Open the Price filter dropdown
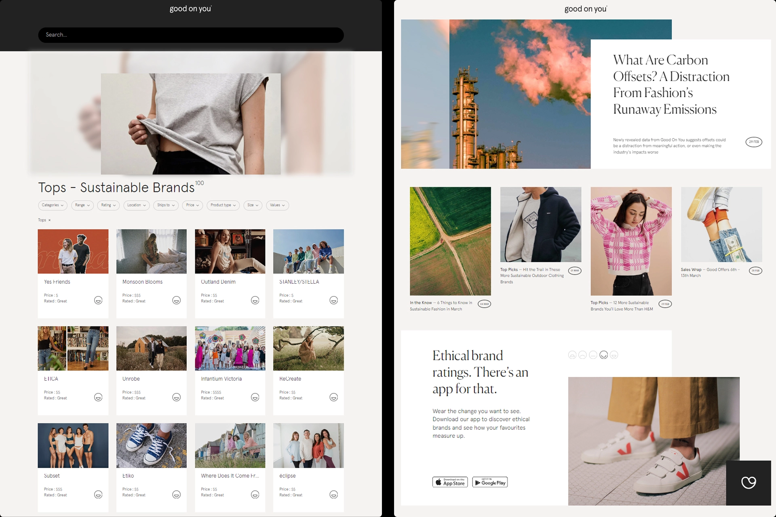Image resolution: width=776 pixels, height=517 pixels. point(192,205)
